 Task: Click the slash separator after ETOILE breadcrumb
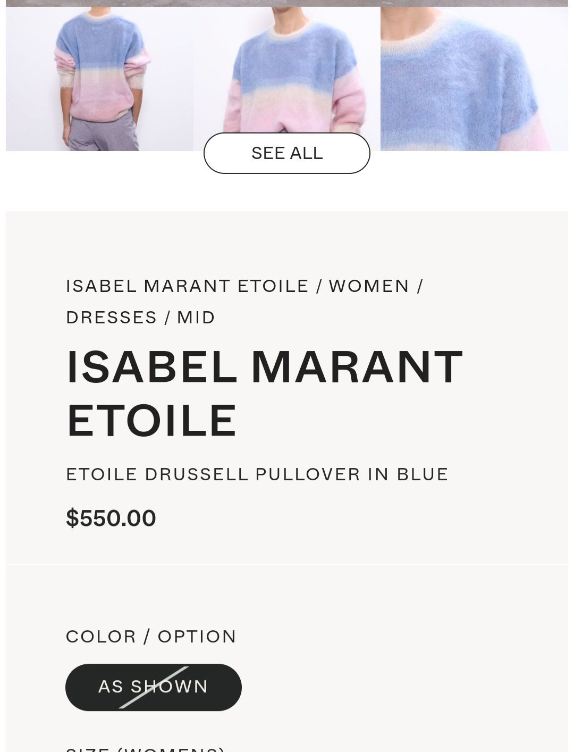(x=319, y=286)
